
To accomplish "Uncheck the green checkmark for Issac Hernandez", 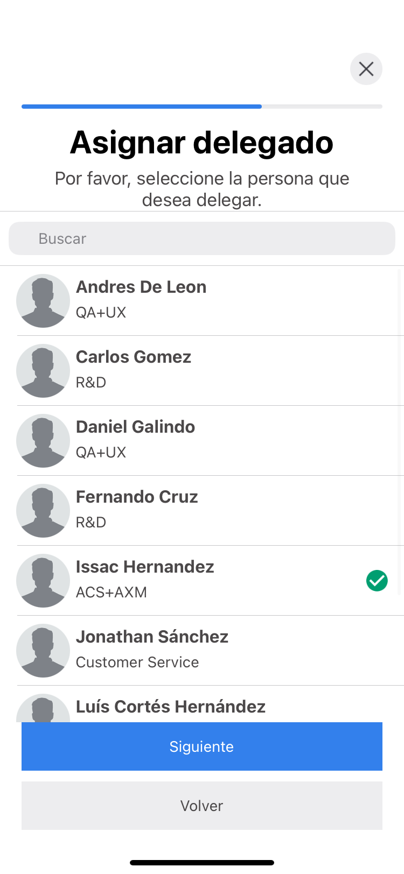I will (x=377, y=581).
